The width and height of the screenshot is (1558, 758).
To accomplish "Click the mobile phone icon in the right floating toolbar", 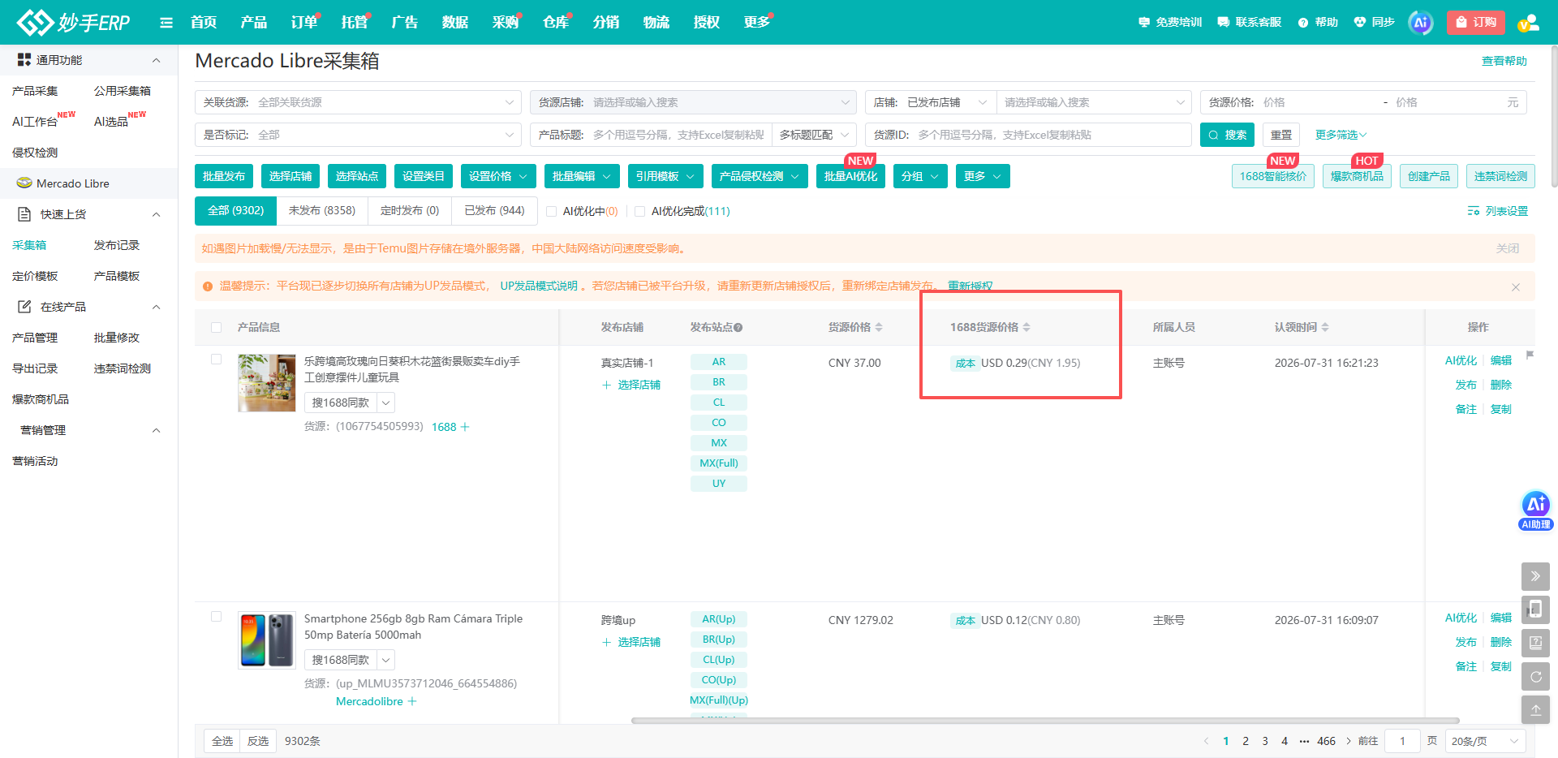I will tap(1535, 609).
